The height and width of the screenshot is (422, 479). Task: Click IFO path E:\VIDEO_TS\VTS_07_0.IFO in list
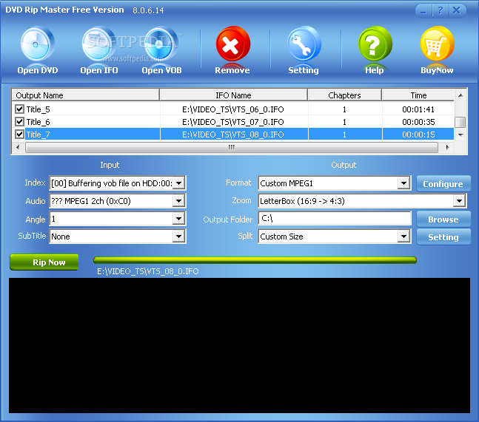pos(233,122)
